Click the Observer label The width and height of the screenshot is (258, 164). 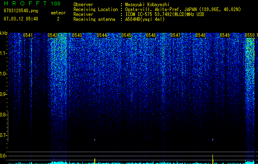83,5
